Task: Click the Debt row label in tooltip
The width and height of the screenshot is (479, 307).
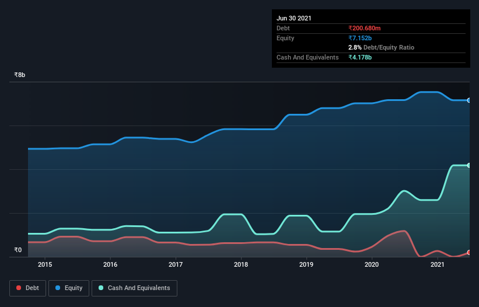Action: coord(283,28)
